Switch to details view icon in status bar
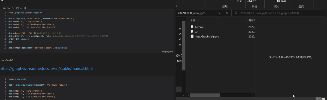Image resolution: width=327 pixels, height=100 pixels. pyautogui.click(x=318, y=99)
